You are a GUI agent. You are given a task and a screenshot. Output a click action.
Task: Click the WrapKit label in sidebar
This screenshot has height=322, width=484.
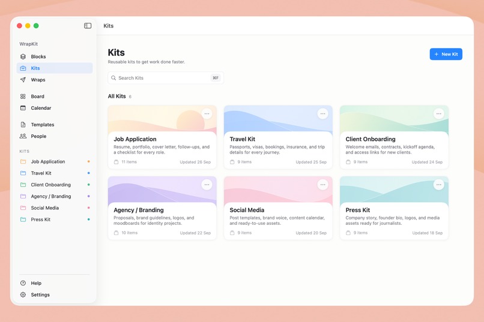click(28, 44)
